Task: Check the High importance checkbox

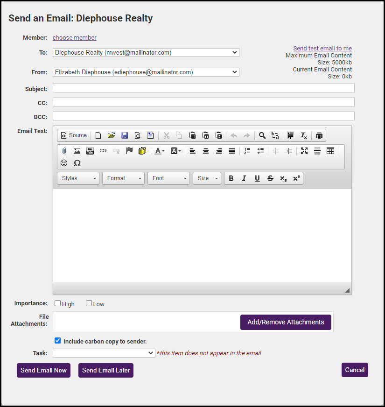Action: (x=58, y=303)
